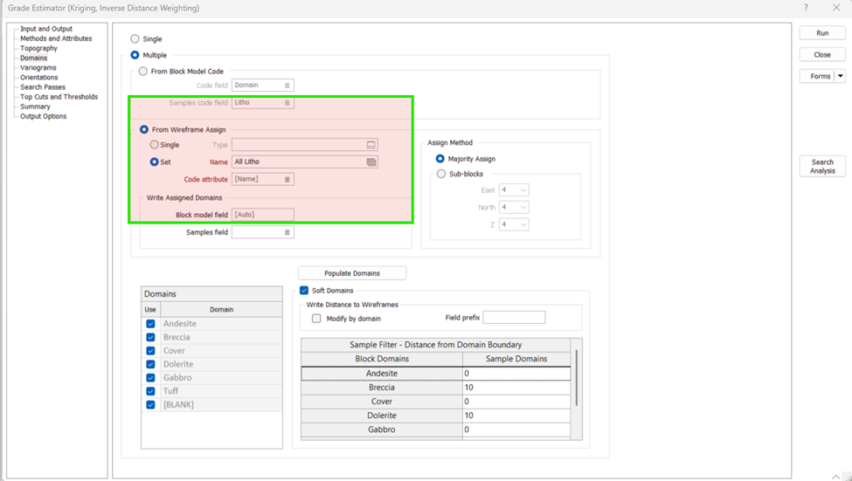Screen dimensions: 852x481
Task: Select the Sub-blocks assign method
Action: click(x=441, y=175)
